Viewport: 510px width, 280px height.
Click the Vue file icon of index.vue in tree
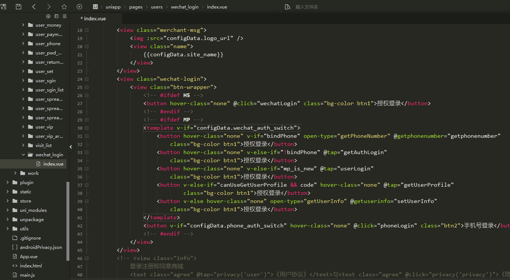click(38, 164)
